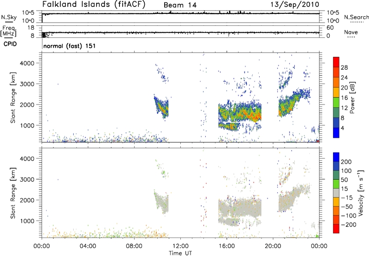Click the 'normal (fast) 151' CPID text

point(70,46)
